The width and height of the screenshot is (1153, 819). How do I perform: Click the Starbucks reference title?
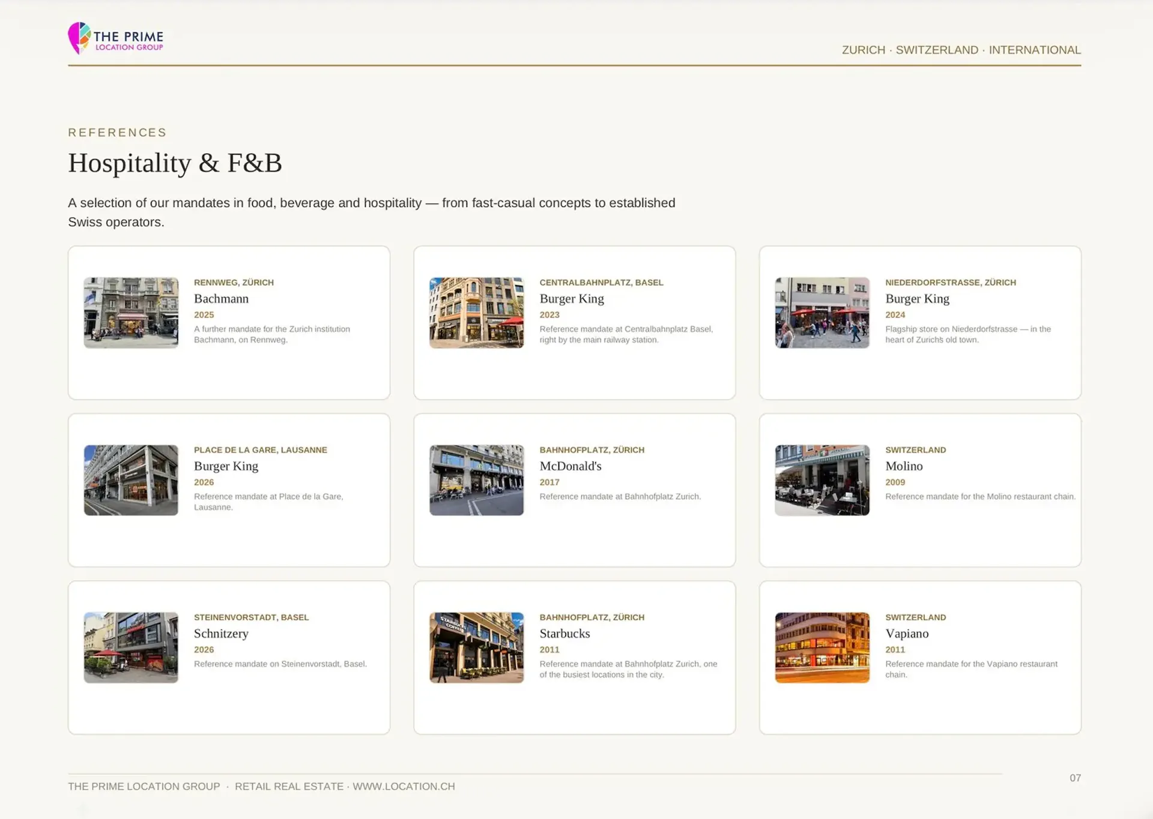(x=564, y=634)
